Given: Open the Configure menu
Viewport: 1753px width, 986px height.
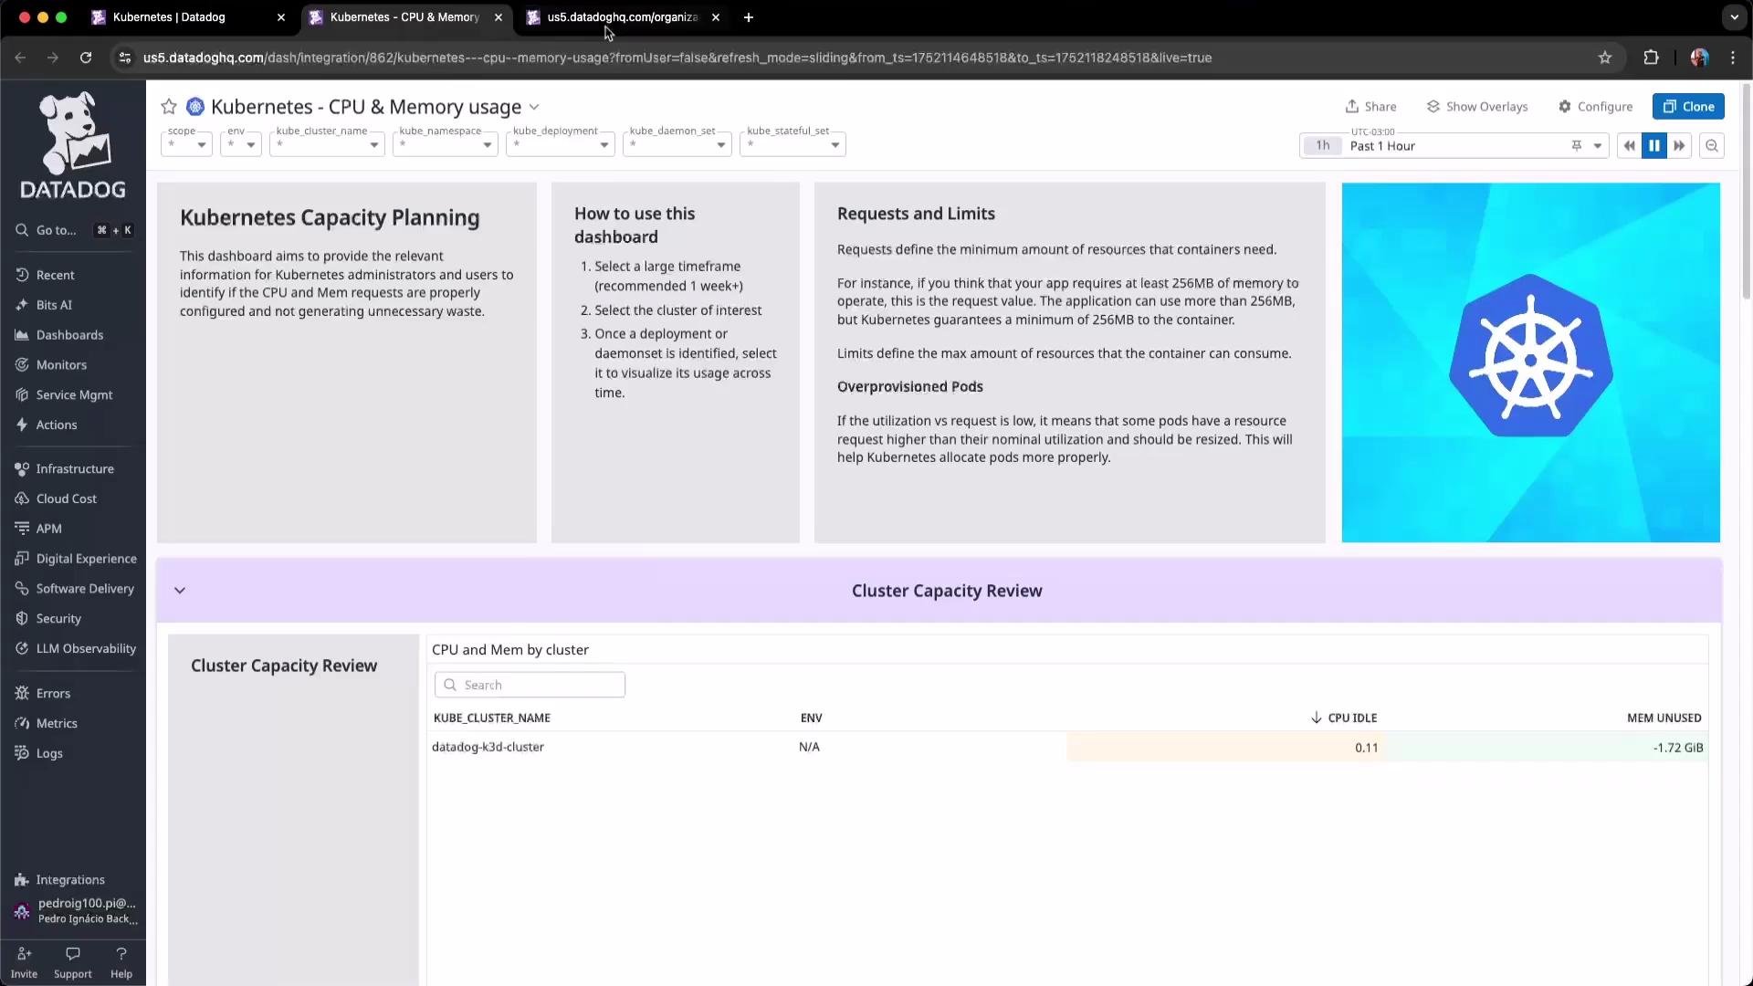Looking at the screenshot, I should pos(1595,107).
